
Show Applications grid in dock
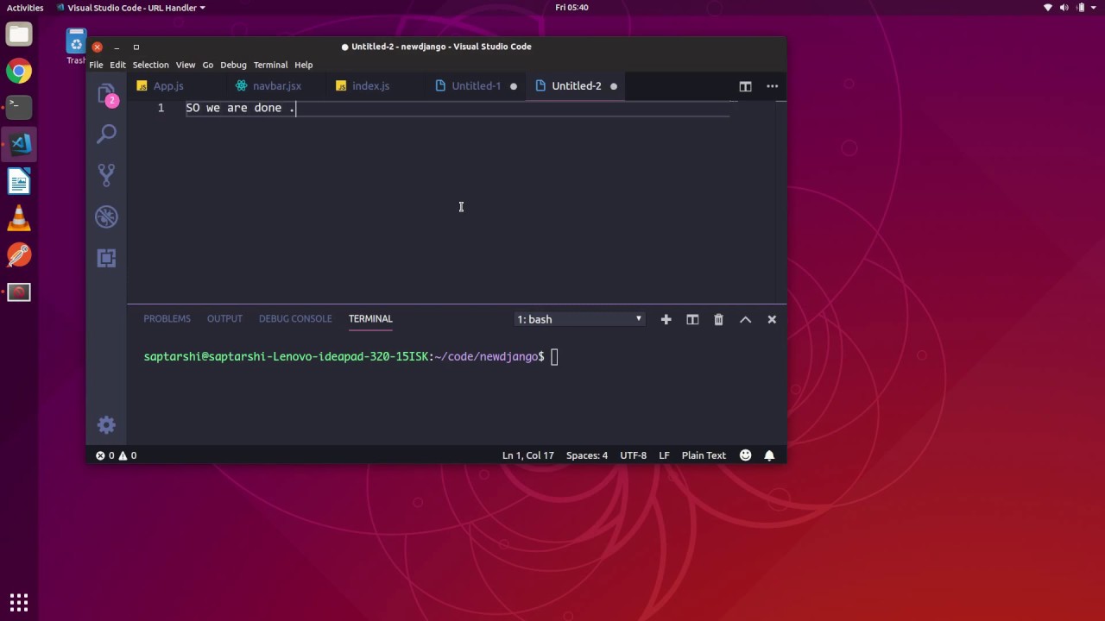point(19,602)
